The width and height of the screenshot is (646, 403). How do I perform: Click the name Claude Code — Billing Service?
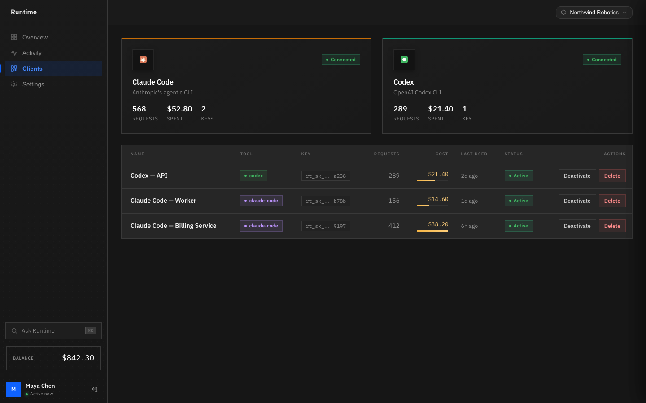173,226
